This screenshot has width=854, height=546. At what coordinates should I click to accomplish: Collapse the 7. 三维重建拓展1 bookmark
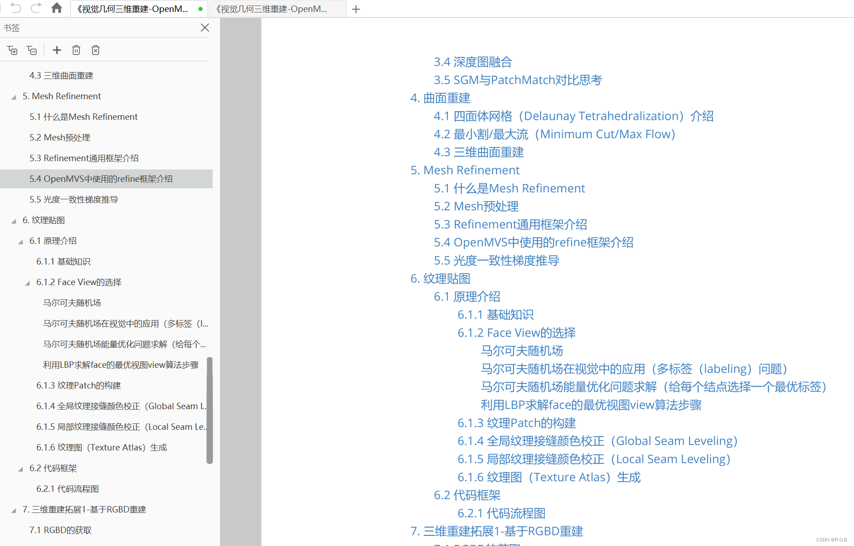click(x=14, y=510)
